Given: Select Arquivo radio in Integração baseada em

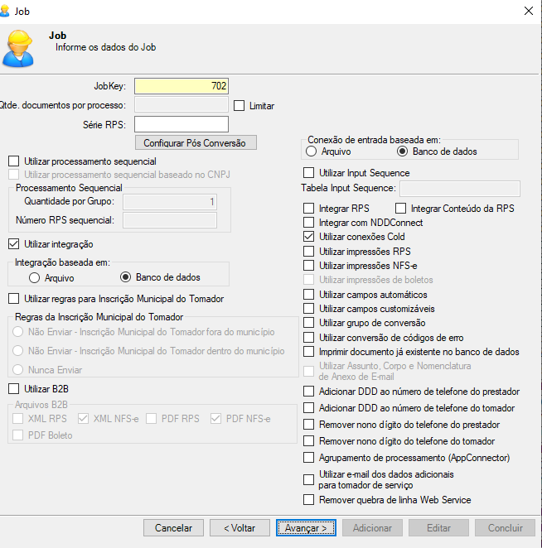Looking at the screenshot, I should pos(35,277).
